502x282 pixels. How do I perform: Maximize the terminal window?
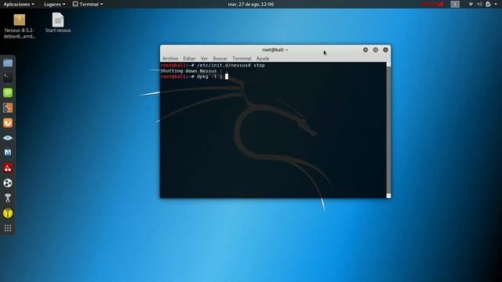376,50
